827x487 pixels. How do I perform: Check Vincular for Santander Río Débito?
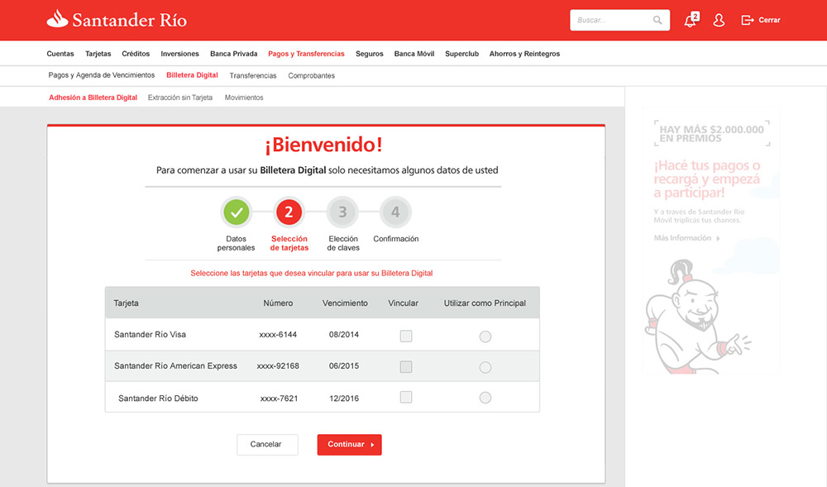coord(405,397)
